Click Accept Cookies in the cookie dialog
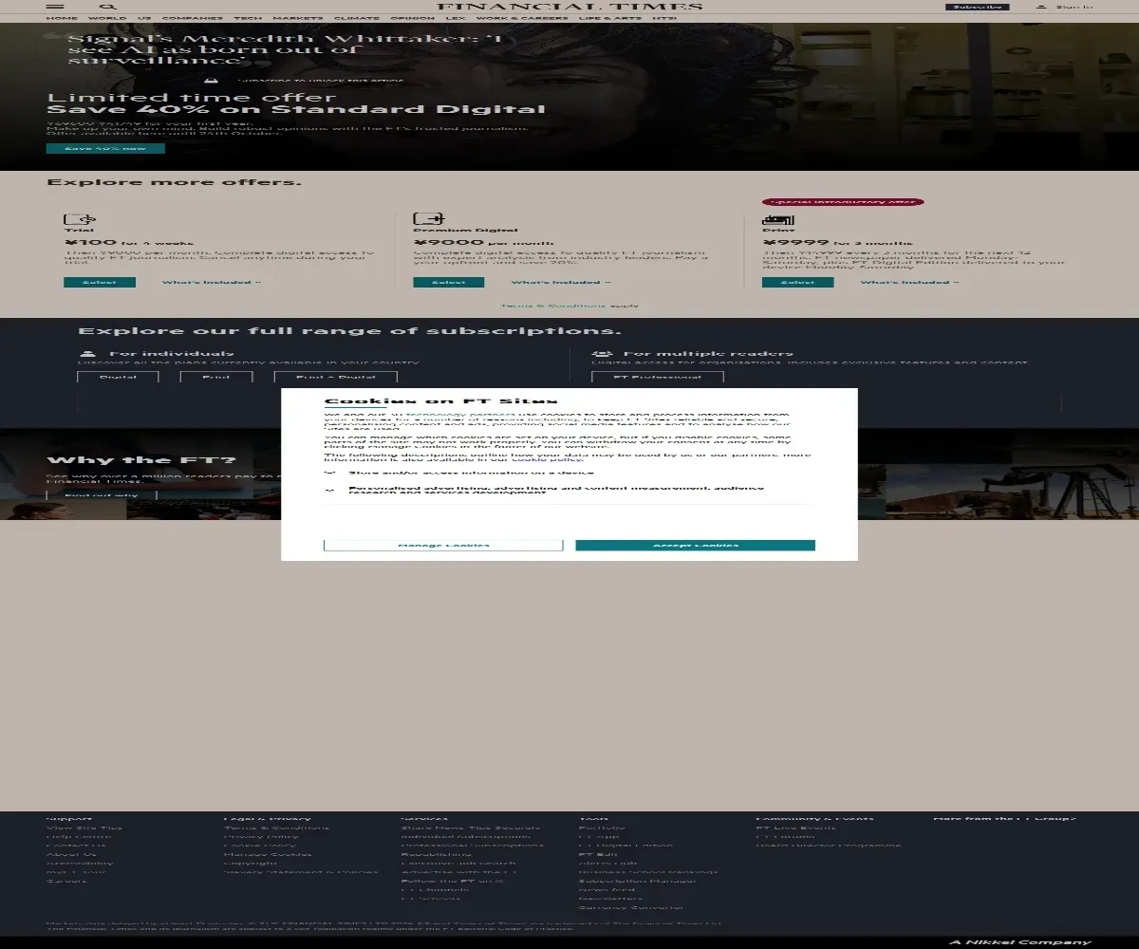The width and height of the screenshot is (1139, 949). tap(696, 545)
